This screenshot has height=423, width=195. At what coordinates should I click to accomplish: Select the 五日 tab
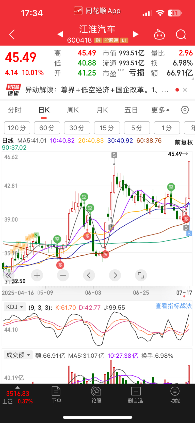coord(131,110)
